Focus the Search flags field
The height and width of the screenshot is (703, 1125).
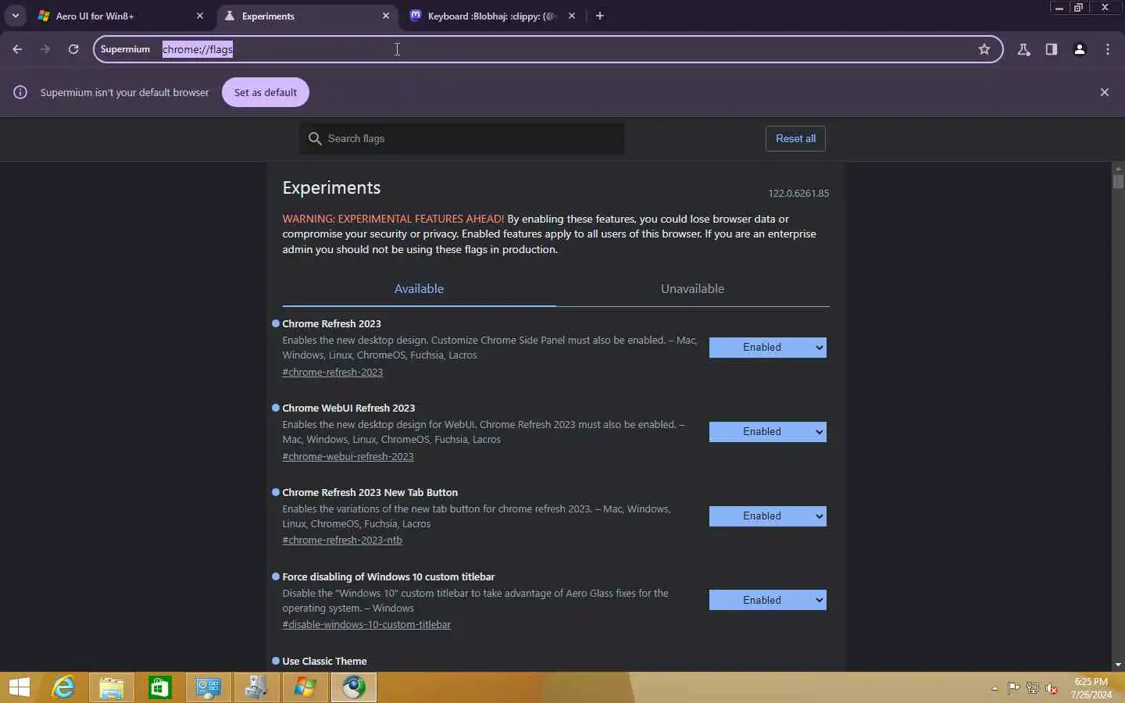(462, 138)
